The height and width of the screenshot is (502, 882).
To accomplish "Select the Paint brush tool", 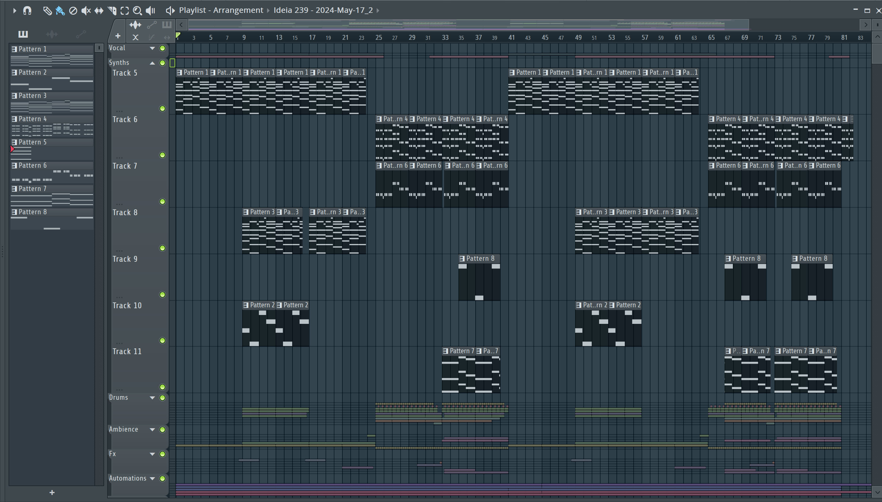I will tap(60, 11).
